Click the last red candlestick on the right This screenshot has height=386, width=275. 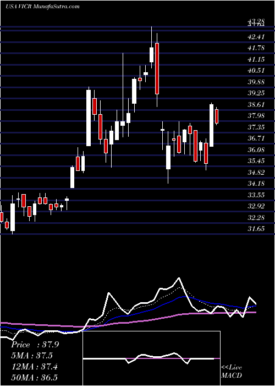217,116
